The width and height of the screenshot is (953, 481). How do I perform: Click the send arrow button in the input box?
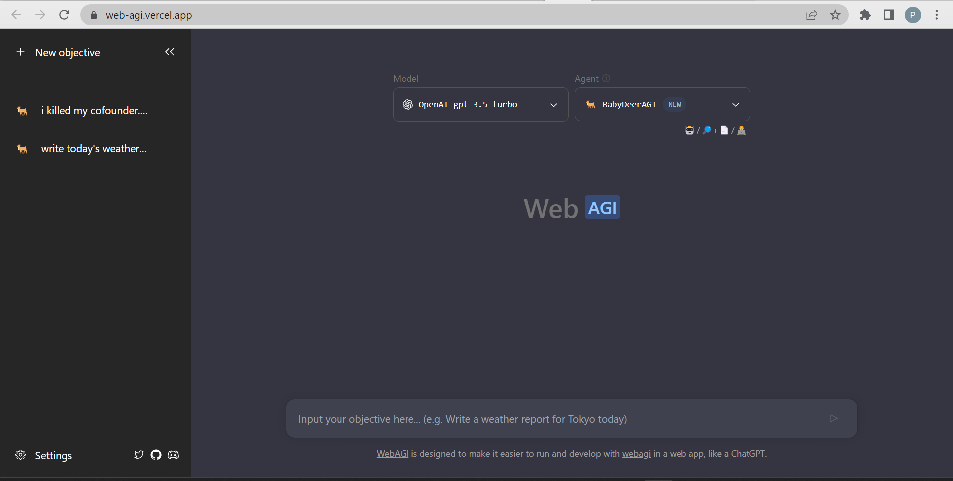[834, 418]
